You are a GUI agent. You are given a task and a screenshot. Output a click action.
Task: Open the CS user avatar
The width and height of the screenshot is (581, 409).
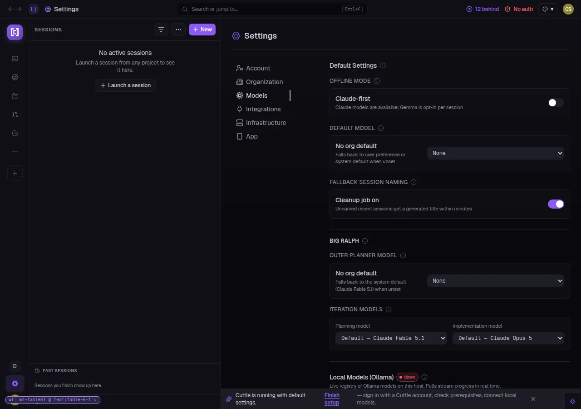click(568, 9)
